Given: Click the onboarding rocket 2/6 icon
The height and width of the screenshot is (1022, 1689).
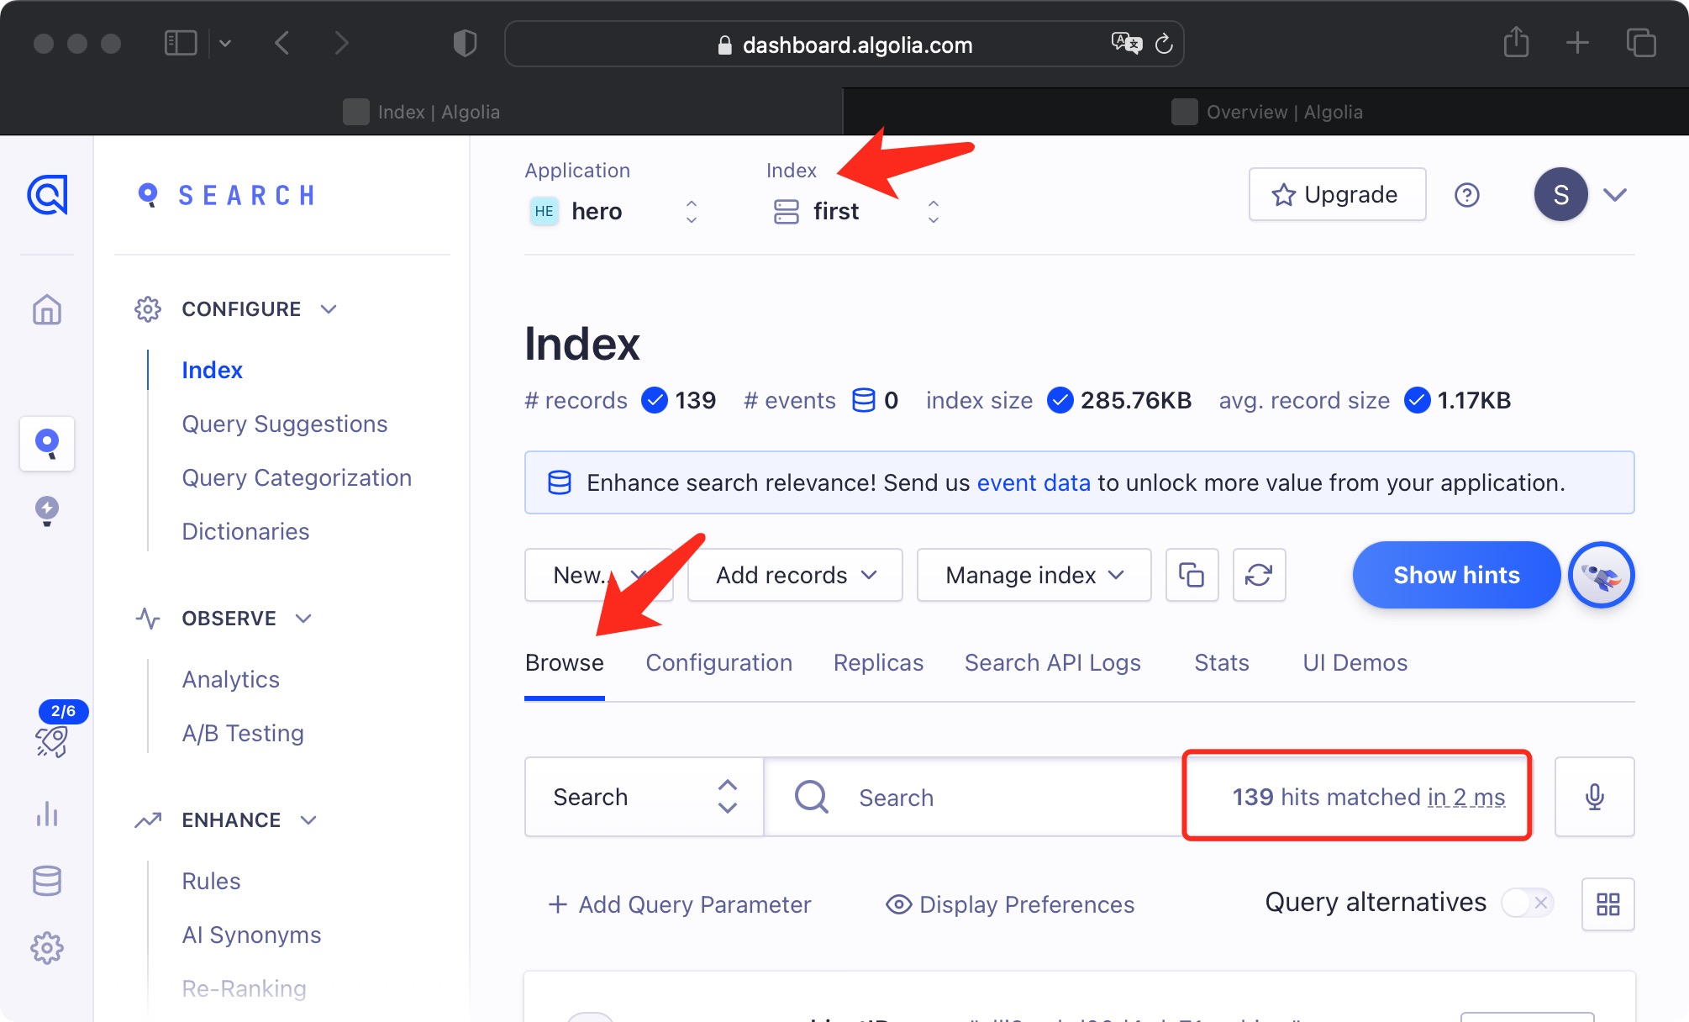Looking at the screenshot, I should [x=51, y=740].
